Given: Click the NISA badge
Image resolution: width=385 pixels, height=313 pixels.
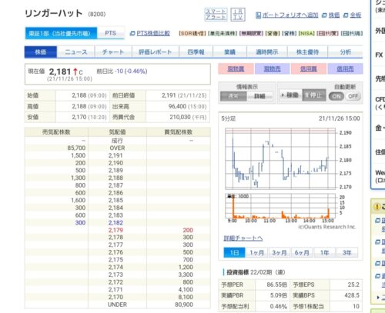Looking at the screenshot, I should [x=306, y=33].
